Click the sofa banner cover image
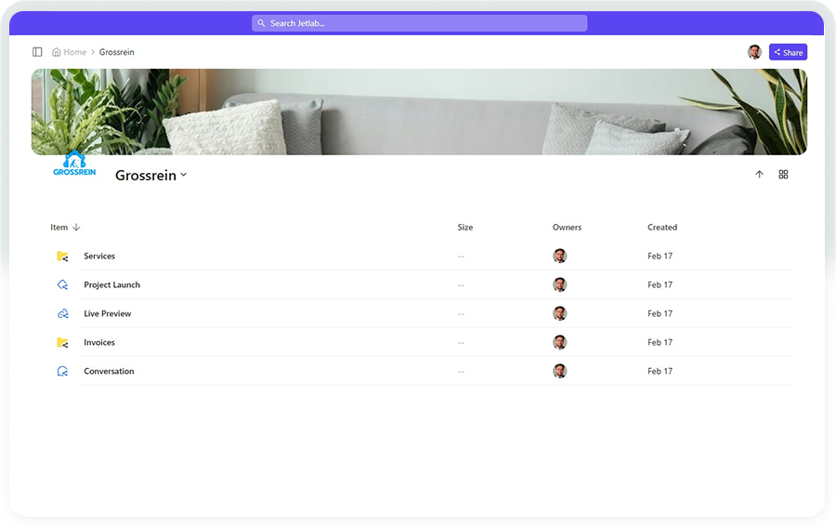This screenshot has height=528, width=836. click(x=419, y=112)
